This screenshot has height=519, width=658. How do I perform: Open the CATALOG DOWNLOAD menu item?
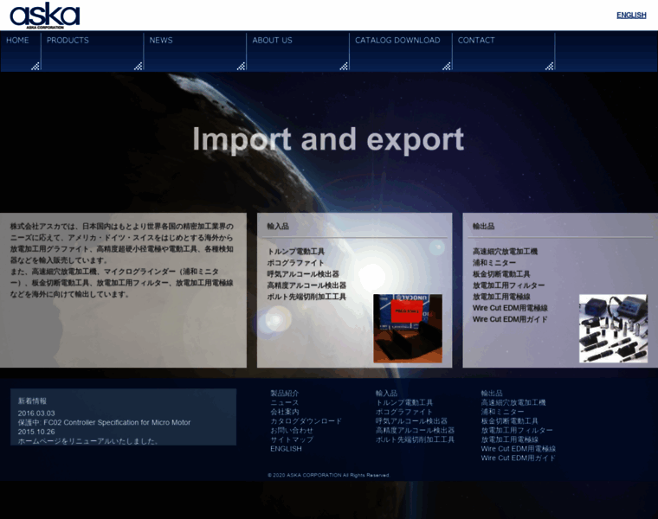(401, 52)
